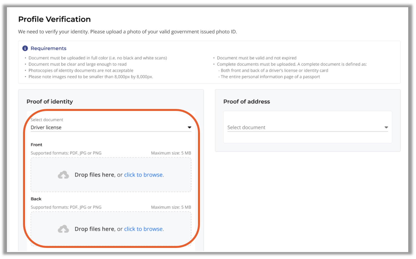
Task: Click the cloud upload icon under Back
Action: (63, 229)
